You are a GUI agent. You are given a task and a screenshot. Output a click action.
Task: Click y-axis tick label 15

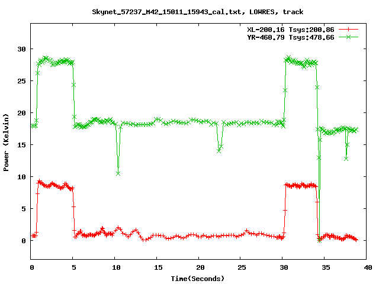coord(21,144)
